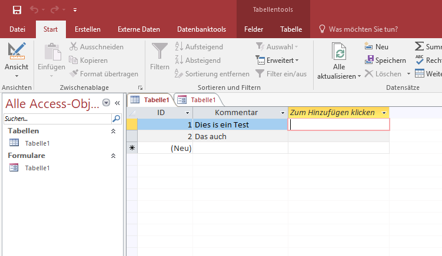Collapse the navigation pane with the double chevron
The image size is (442, 256).
tap(117, 103)
